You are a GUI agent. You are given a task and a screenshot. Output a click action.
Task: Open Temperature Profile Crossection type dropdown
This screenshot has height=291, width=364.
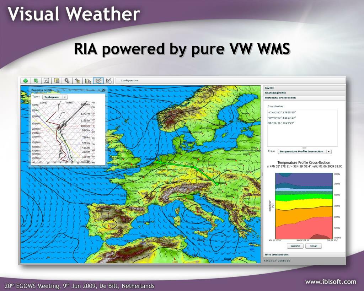coord(304,151)
